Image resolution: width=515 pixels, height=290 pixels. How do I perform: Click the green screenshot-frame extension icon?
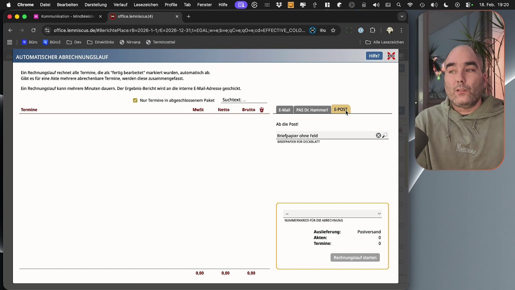tap(349, 30)
